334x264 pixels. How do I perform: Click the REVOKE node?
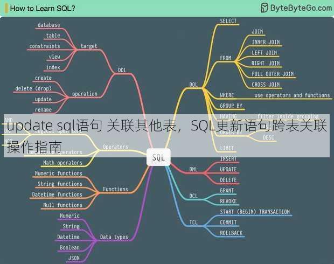228,201
